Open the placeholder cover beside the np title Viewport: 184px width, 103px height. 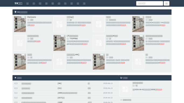[x=59, y=24]
